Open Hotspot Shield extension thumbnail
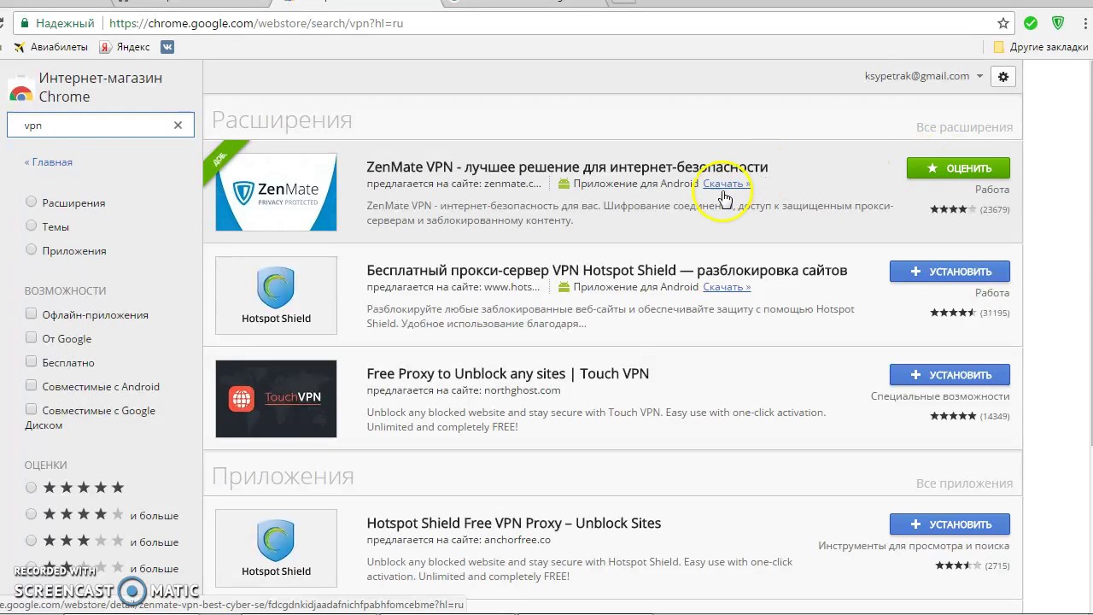 point(276,296)
